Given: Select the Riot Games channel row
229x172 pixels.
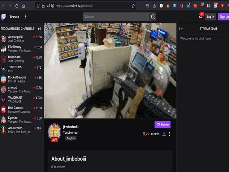Looking at the screenshot, I should click(21, 110).
